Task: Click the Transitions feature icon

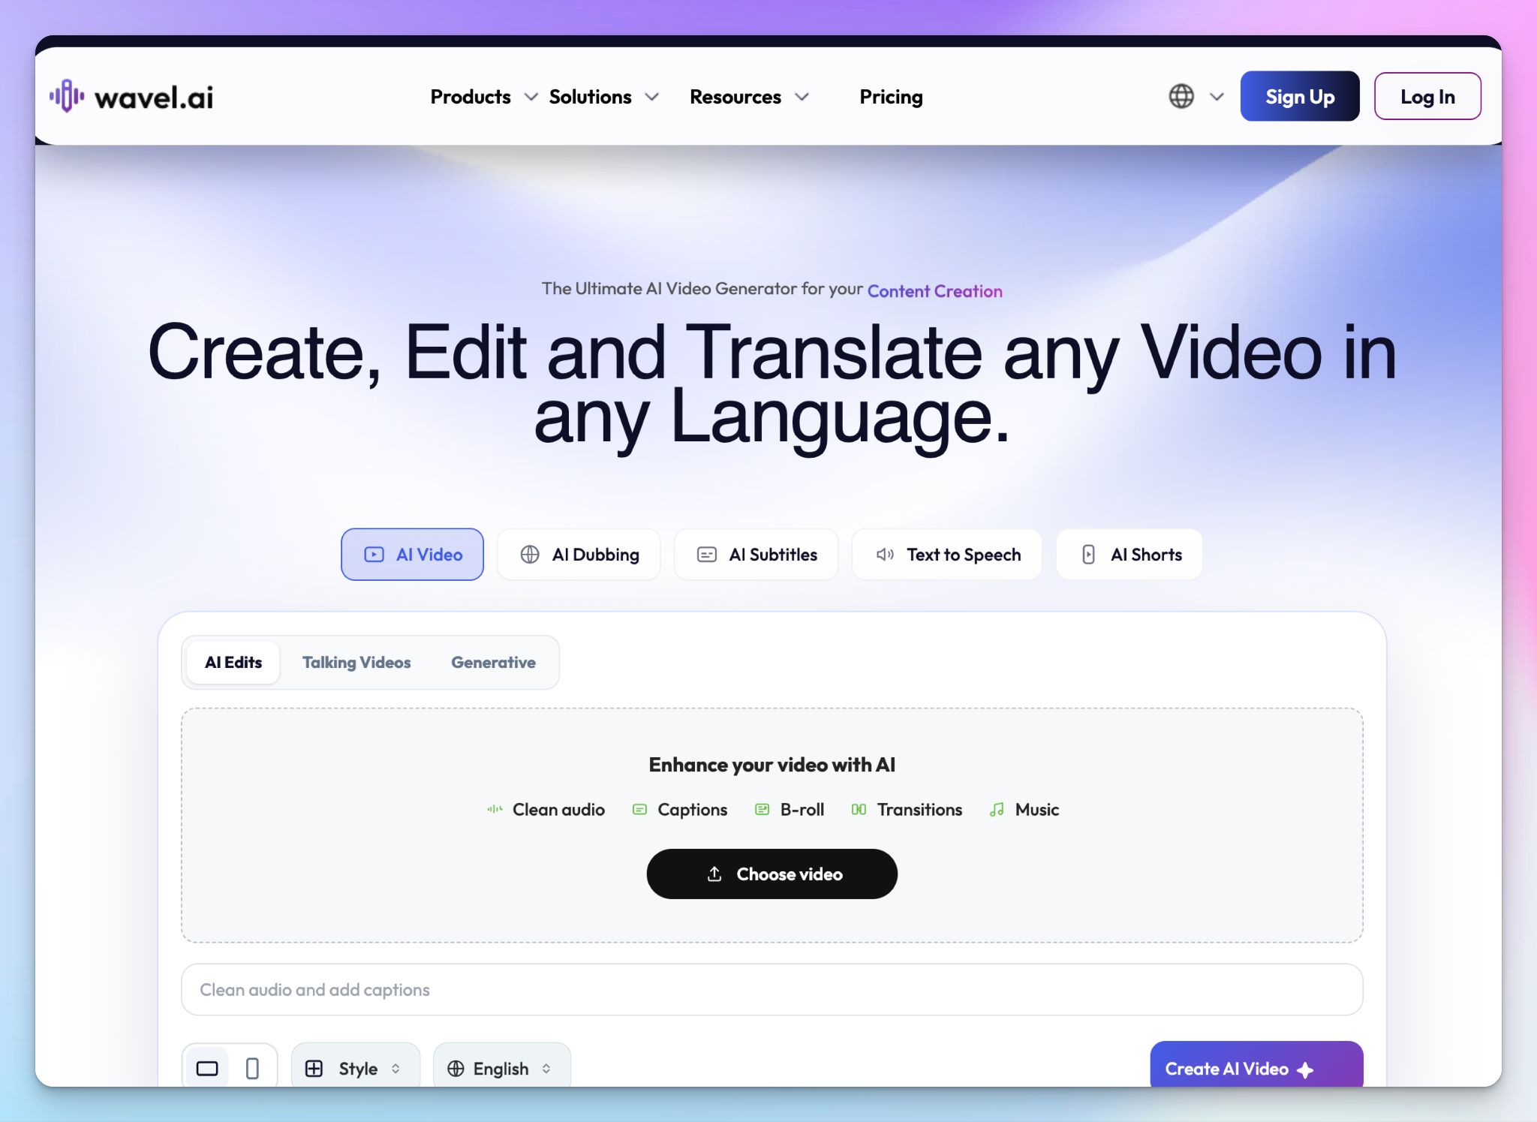Action: [859, 809]
